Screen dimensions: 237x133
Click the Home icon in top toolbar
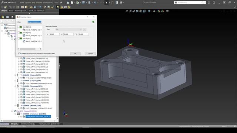click(x=68, y=3)
